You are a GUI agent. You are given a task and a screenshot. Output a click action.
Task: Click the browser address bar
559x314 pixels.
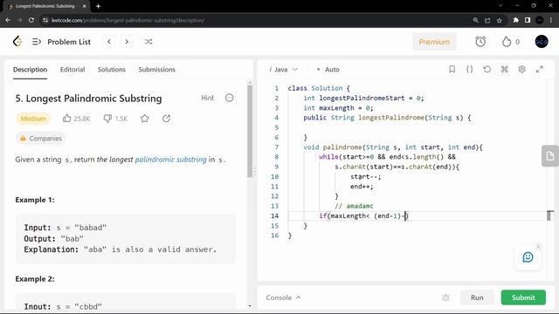[x=257, y=20]
